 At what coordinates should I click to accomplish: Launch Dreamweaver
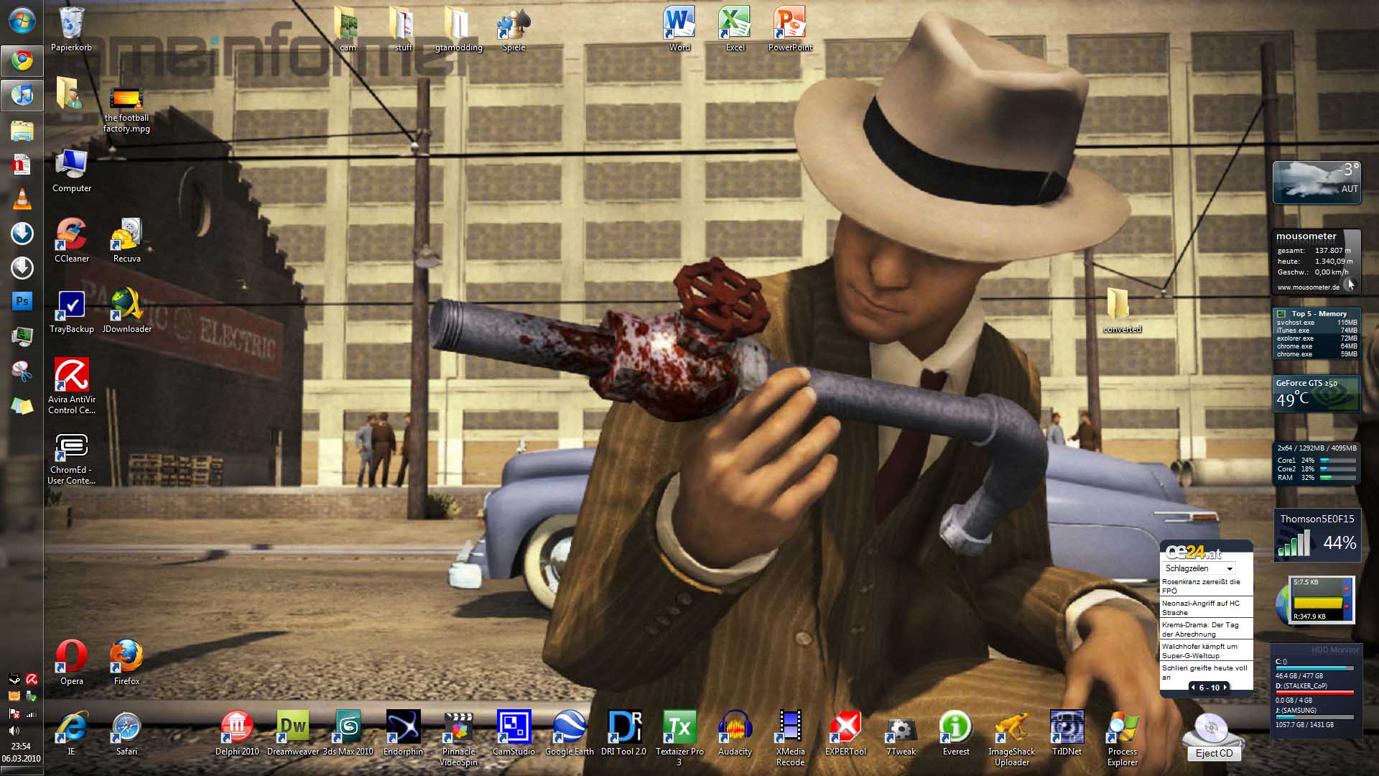(x=293, y=733)
